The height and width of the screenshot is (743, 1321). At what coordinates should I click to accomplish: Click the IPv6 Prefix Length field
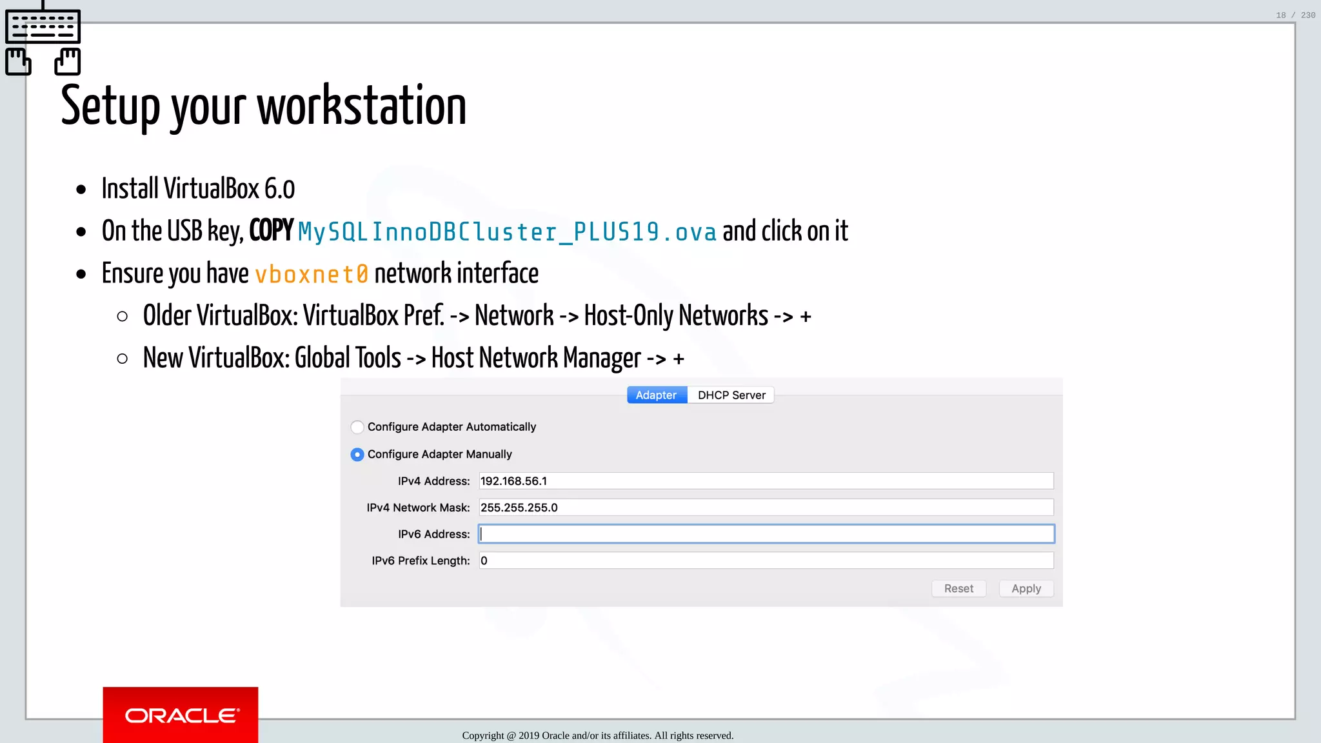pos(766,560)
